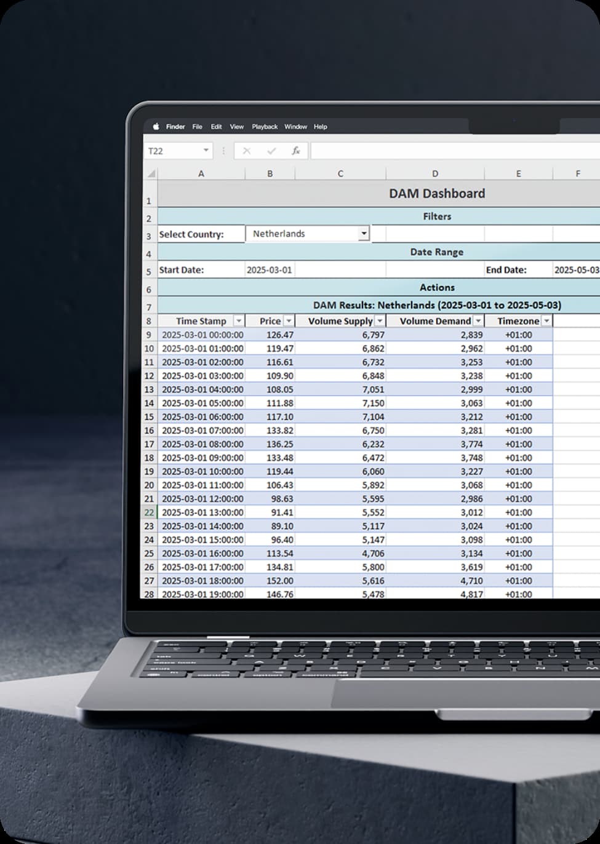
Task: Select column D header
Action: click(435, 173)
